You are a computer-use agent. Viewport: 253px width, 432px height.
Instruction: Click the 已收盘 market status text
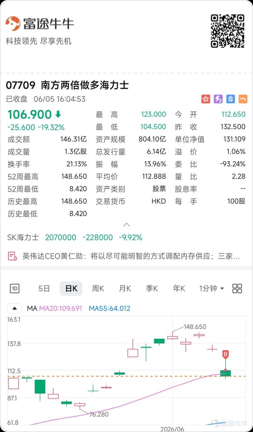point(17,99)
